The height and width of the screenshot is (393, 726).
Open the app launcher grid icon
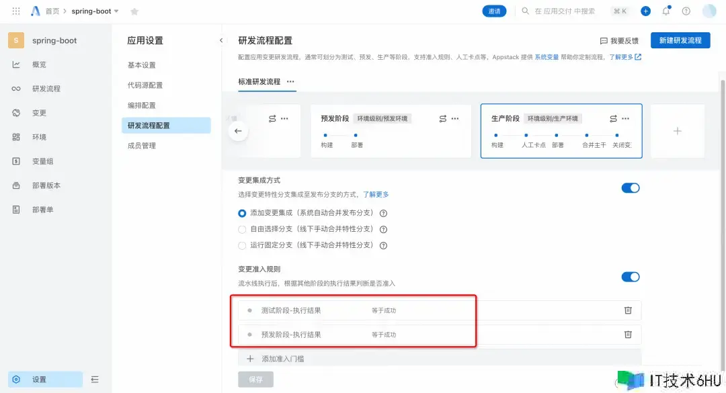16,11
